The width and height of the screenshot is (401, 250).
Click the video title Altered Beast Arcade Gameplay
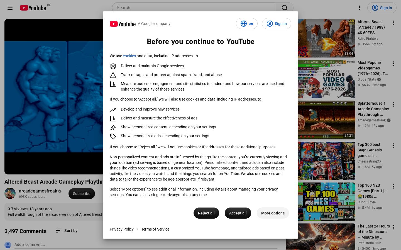(x=54, y=182)
